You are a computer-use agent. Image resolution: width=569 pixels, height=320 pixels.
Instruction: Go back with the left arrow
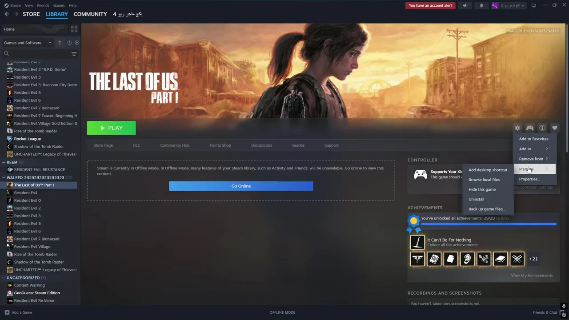tap(7, 14)
